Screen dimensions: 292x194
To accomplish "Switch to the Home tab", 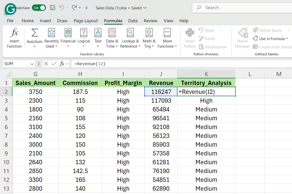I will pos(28,21).
